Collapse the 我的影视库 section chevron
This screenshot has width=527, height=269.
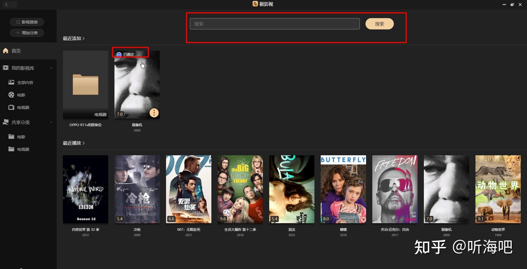(51, 68)
